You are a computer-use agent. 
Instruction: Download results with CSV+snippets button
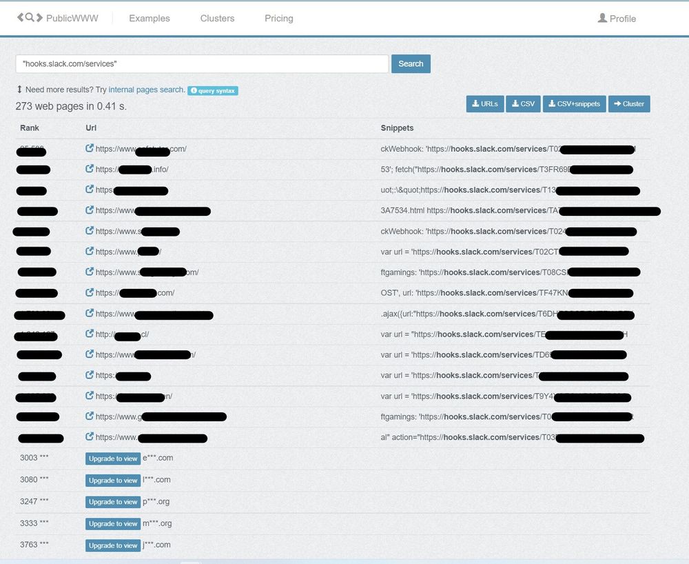[x=575, y=103]
